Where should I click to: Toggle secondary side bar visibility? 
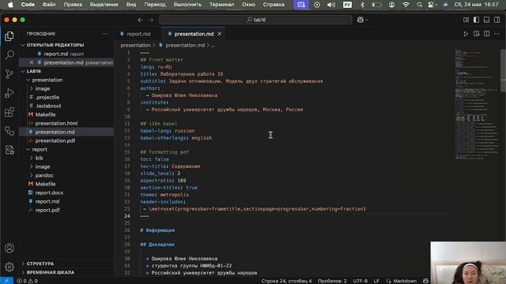497,20
